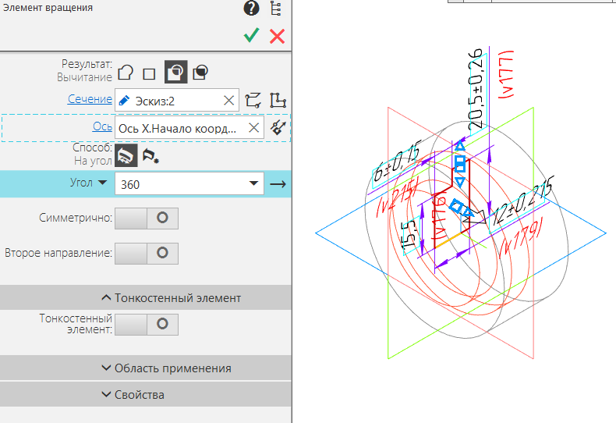Confirm operation with the green checkmark
Image resolution: width=616 pixels, height=423 pixels.
pos(251,35)
